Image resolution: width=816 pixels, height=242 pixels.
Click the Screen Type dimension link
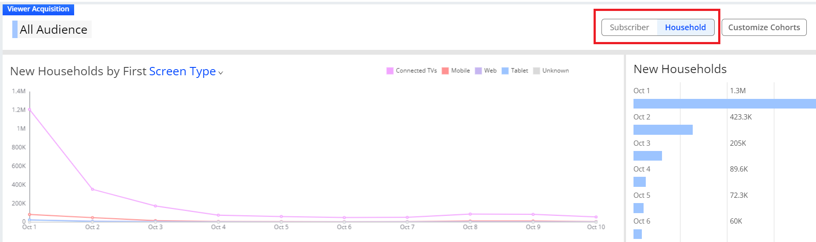183,71
